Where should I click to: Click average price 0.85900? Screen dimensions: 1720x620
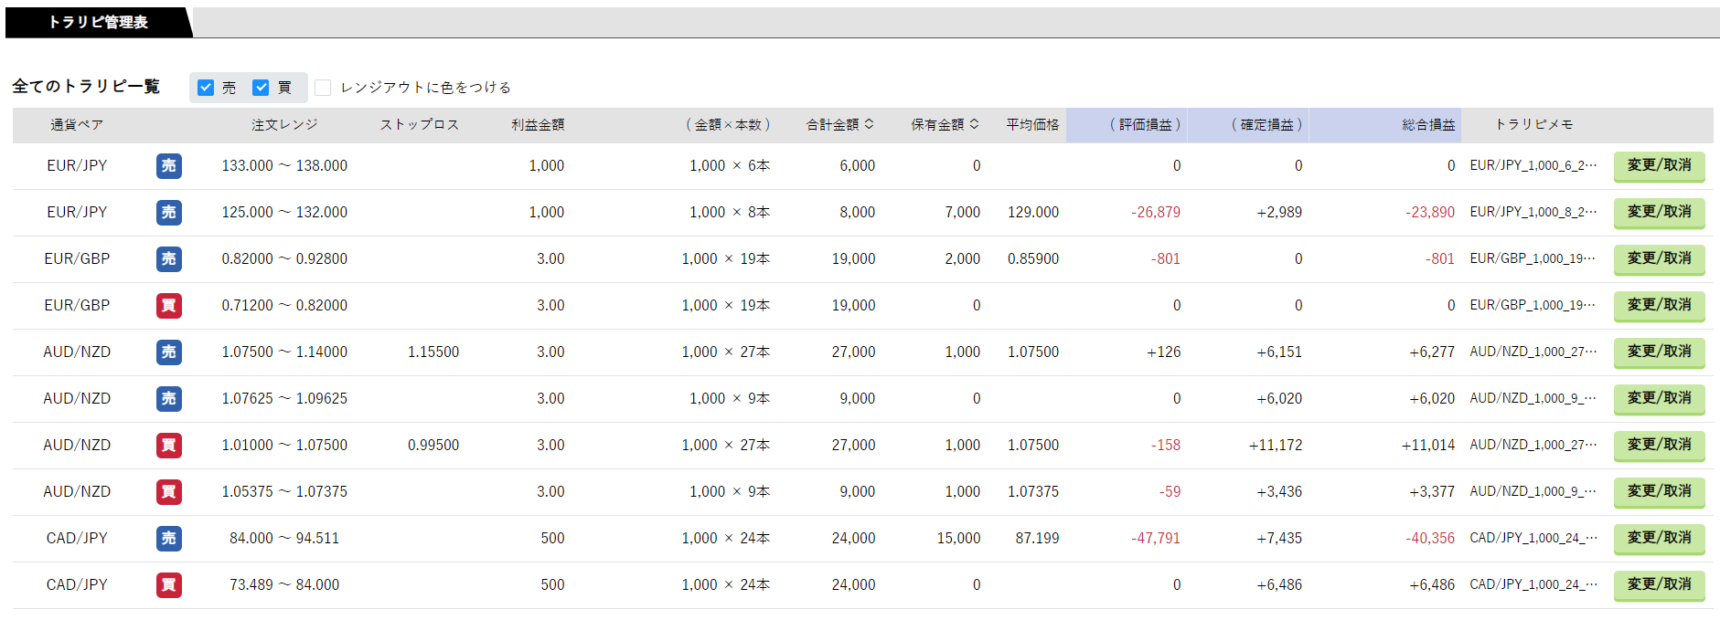tap(1033, 259)
